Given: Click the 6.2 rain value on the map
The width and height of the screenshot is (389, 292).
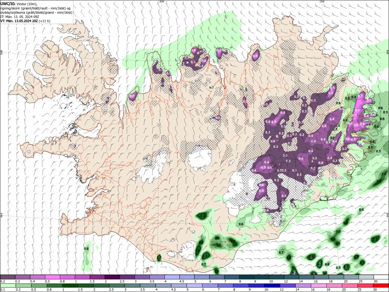Looking at the screenshot, I should point(294,273).
